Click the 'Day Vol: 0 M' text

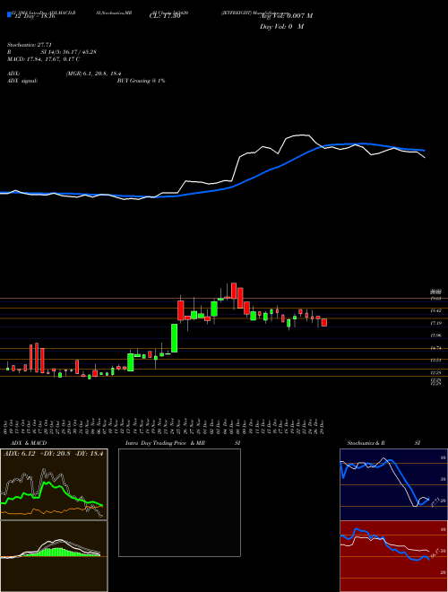281,27
